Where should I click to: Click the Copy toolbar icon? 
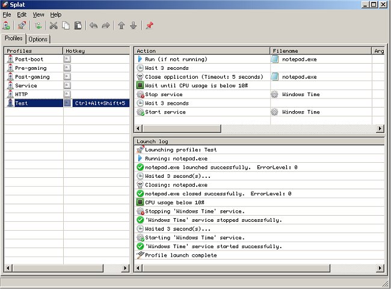click(66, 25)
